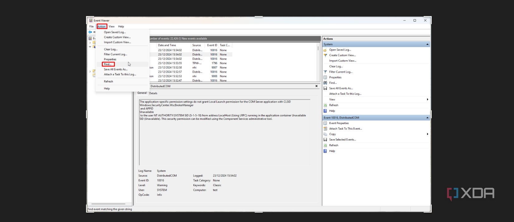Image resolution: width=514 pixels, height=222 pixels.
Task: Click the Create Custom View funnel icon in Actions pane
Action: pyautogui.click(x=325, y=55)
